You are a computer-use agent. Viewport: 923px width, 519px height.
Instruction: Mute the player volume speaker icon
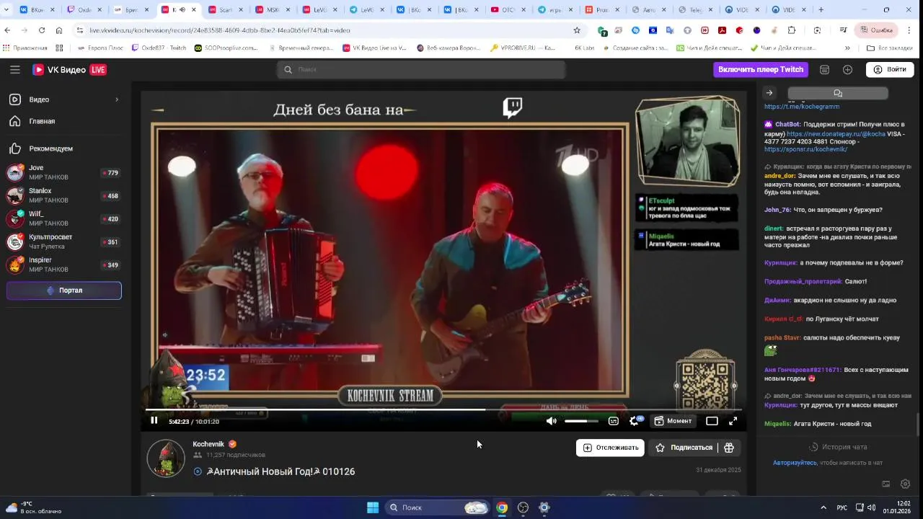552,421
